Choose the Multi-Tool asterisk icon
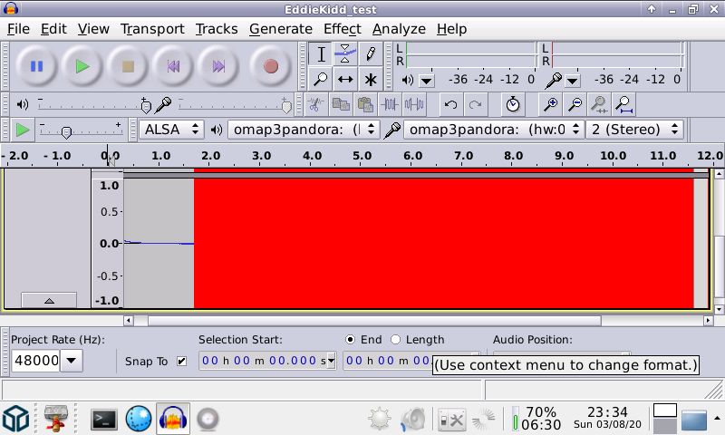This screenshot has width=725, height=435. coord(370,80)
